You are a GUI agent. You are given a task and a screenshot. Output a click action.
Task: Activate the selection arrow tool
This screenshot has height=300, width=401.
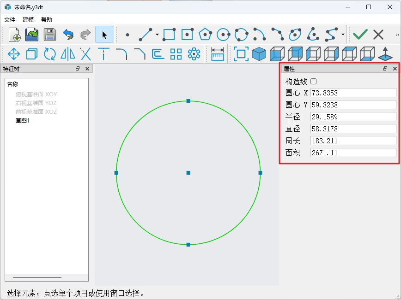(x=104, y=35)
